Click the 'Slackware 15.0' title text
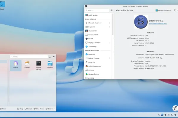The image size is (178, 118). point(156,21)
